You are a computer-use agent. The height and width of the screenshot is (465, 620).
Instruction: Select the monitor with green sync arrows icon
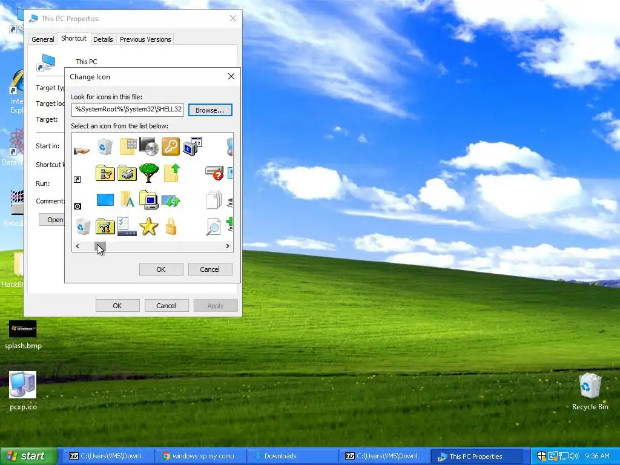(170, 200)
